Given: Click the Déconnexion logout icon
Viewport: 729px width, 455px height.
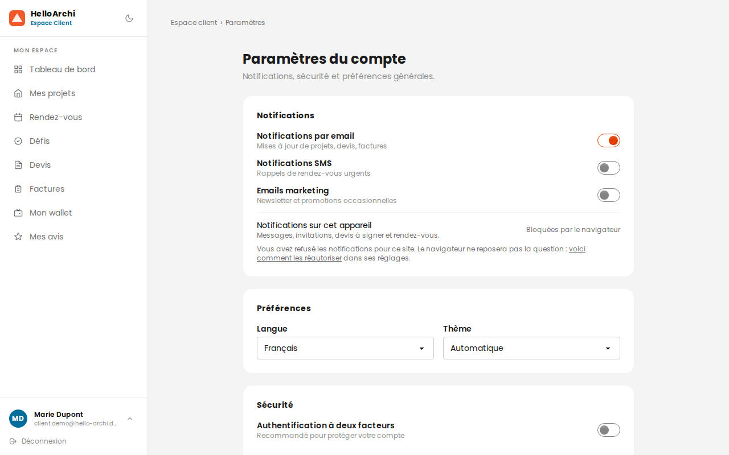Looking at the screenshot, I should pos(13,441).
